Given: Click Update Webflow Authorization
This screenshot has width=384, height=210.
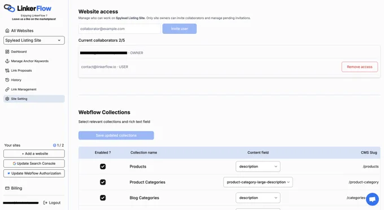Looking at the screenshot, I should pos(34,173).
